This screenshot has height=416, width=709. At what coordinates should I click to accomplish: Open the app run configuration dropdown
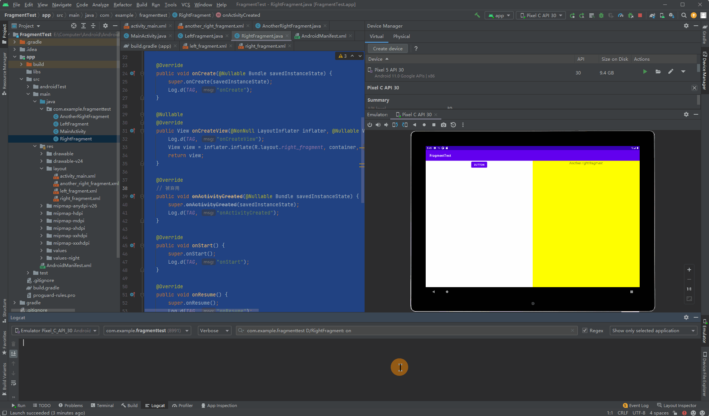coord(499,15)
